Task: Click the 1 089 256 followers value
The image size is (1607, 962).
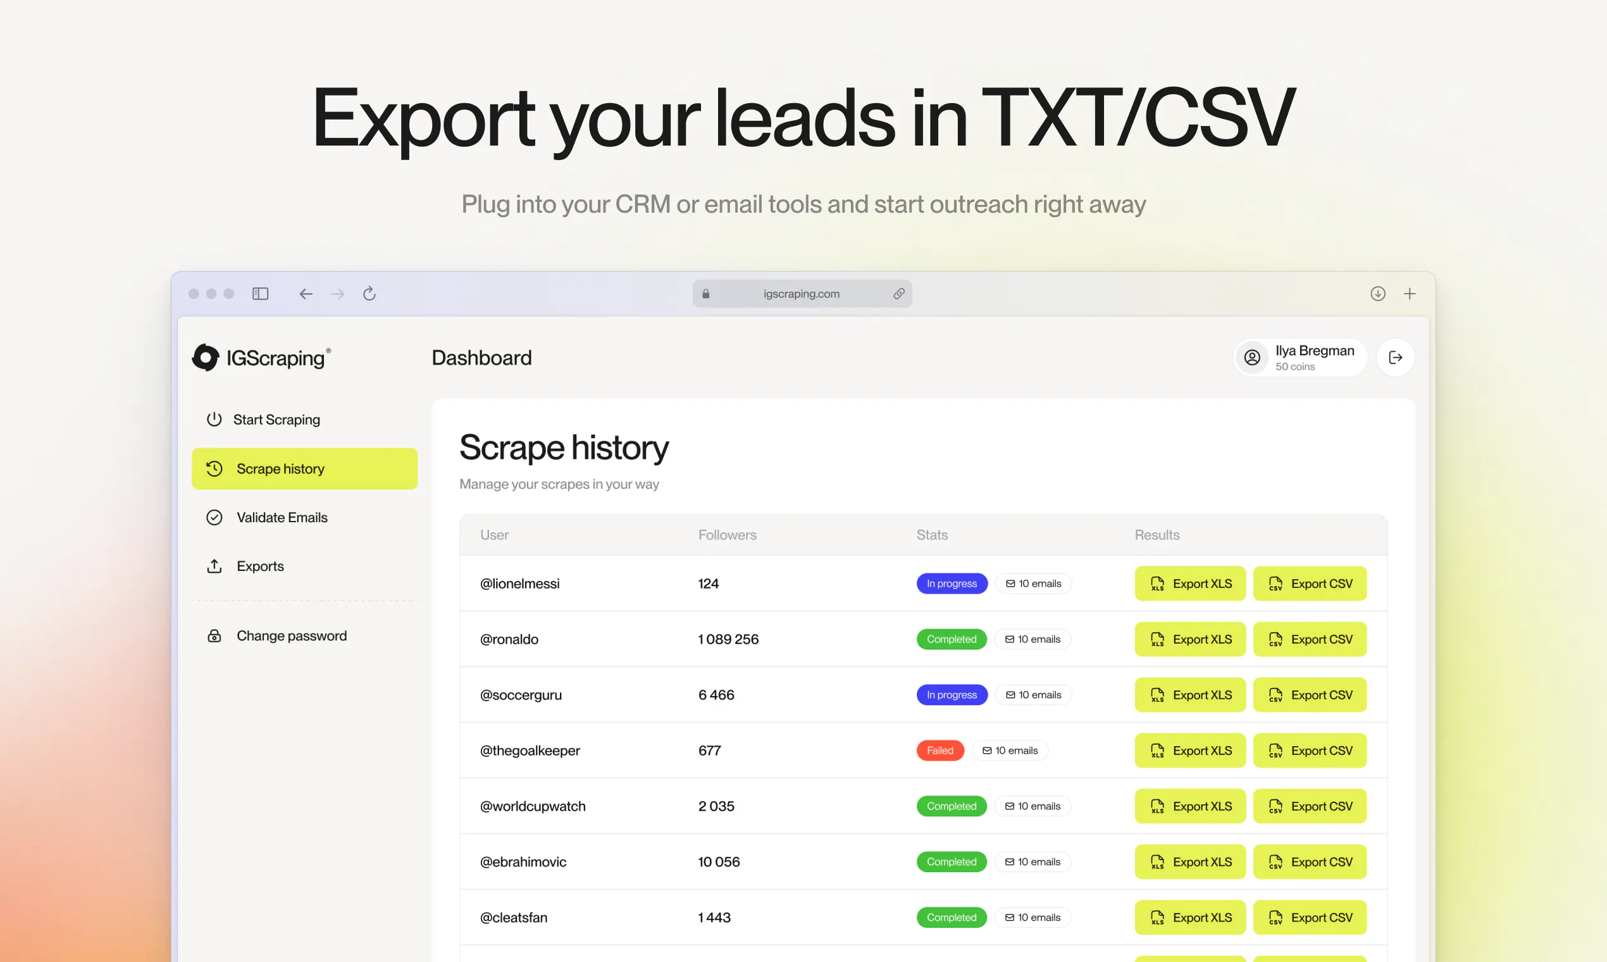Action: [728, 639]
